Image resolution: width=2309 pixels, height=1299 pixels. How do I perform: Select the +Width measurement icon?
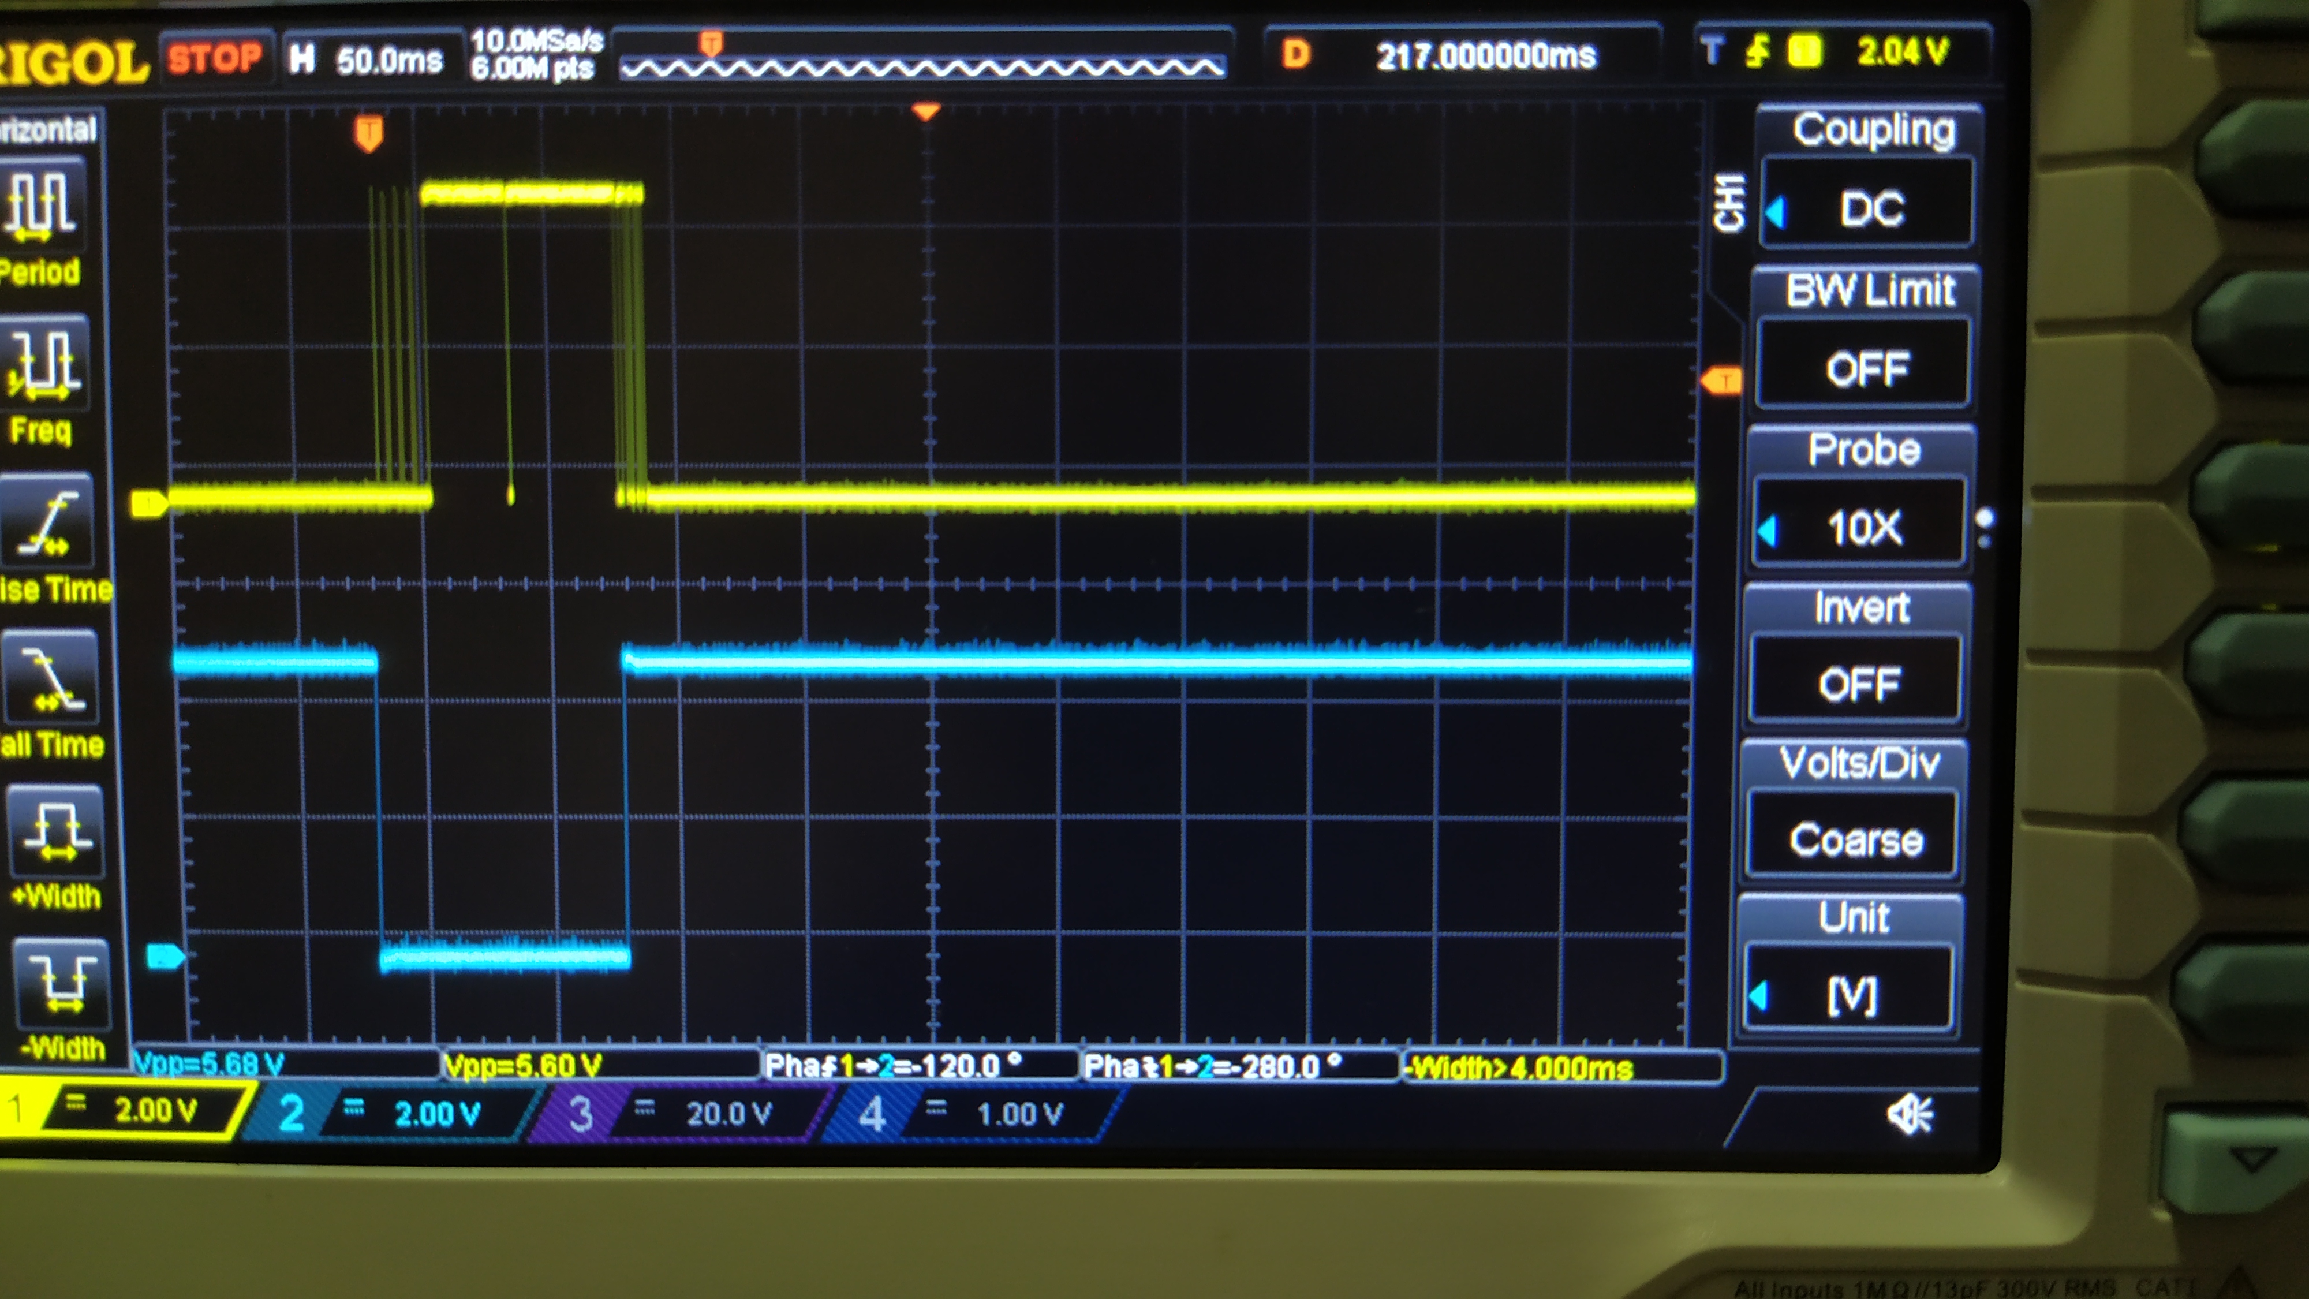[x=55, y=831]
